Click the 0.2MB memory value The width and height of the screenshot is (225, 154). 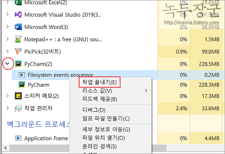click(212, 75)
